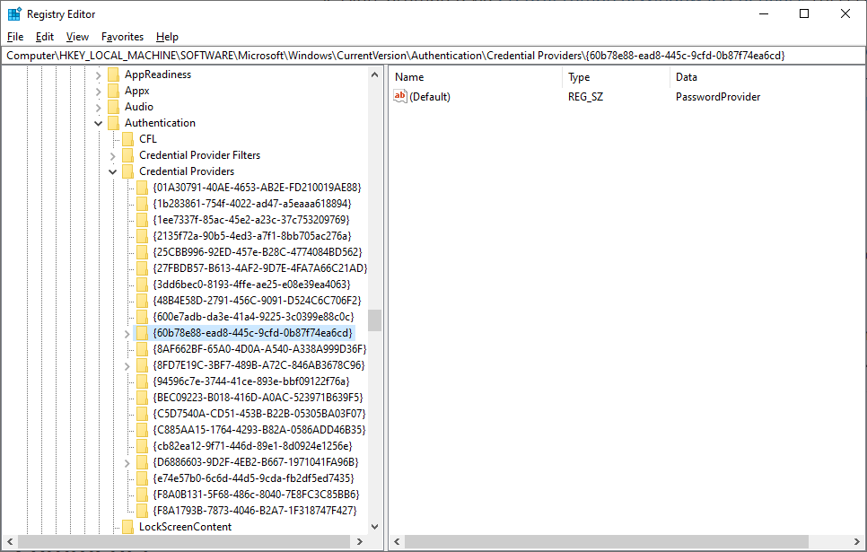Click the vertical scrollbar of the key tree
Image resolution: width=867 pixels, height=552 pixels.
(x=374, y=319)
